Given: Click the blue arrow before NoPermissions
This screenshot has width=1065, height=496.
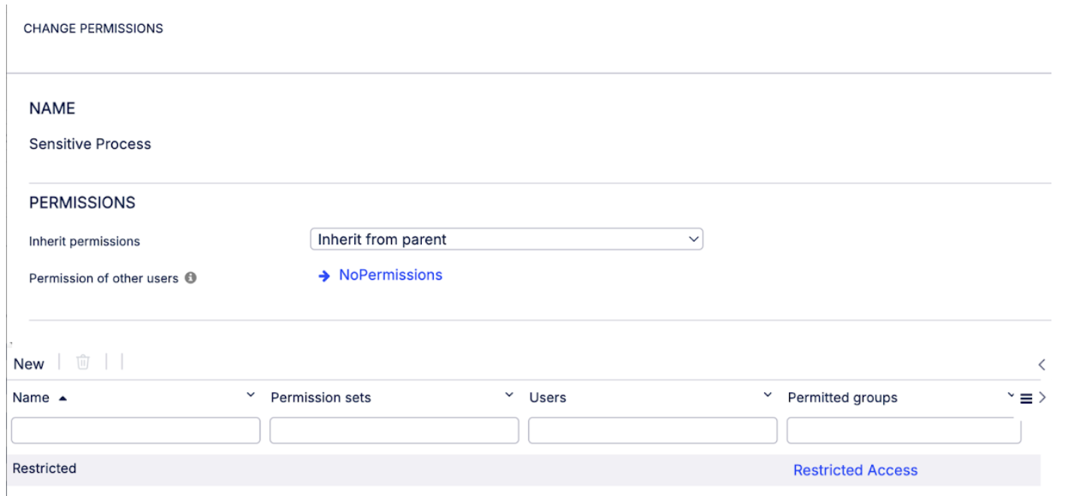Looking at the screenshot, I should coord(324,276).
